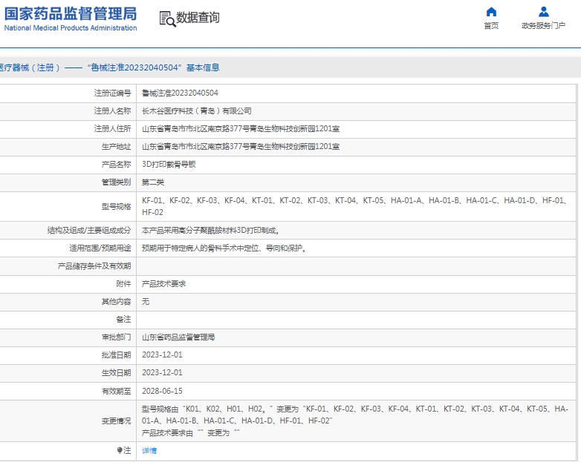Click the 注册人名称 row label
The height and width of the screenshot is (465, 581).
(112, 111)
